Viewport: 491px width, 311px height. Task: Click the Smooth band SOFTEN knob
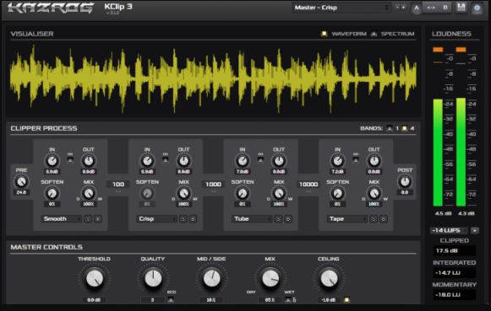(52, 194)
